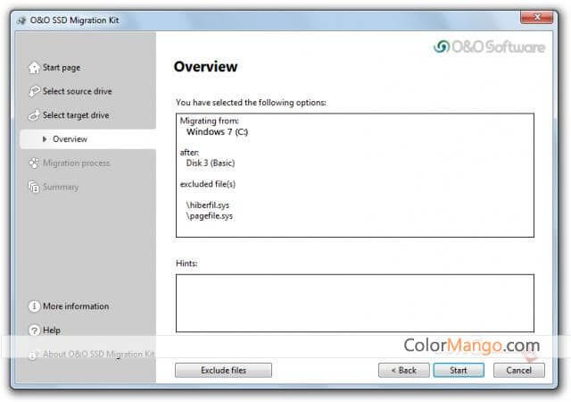Click the Select source drive icon

[34, 91]
